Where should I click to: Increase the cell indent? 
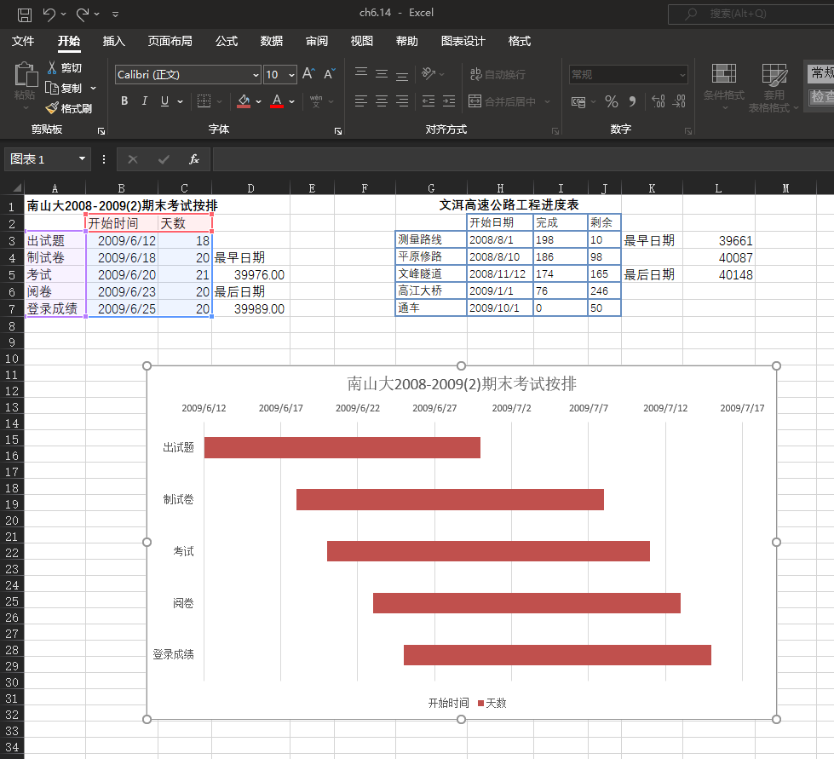(x=449, y=101)
